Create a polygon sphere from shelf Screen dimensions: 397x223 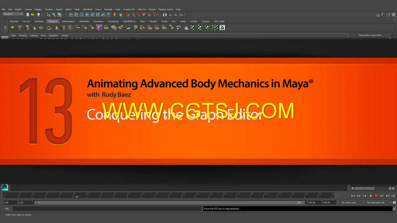[x=13, y=28]
